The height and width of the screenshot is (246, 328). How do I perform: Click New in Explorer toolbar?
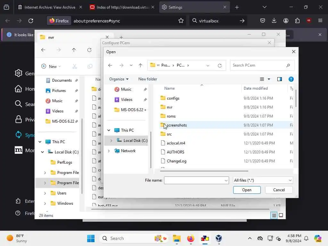(x=51, y=67)
